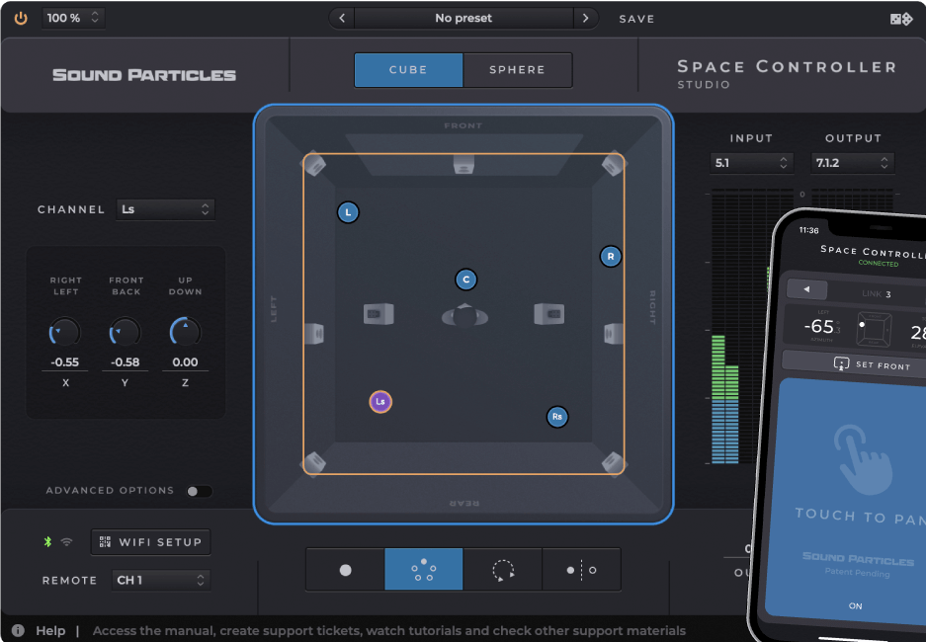Click the Save preset button
This screenshot has height=642, width=926.
click(636, 19)
